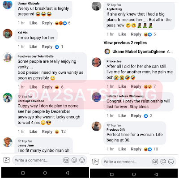This screenshot has width=179, height=179.
Task: Reply to Usman Olabode's comment
Action: [x=47, y=23]
